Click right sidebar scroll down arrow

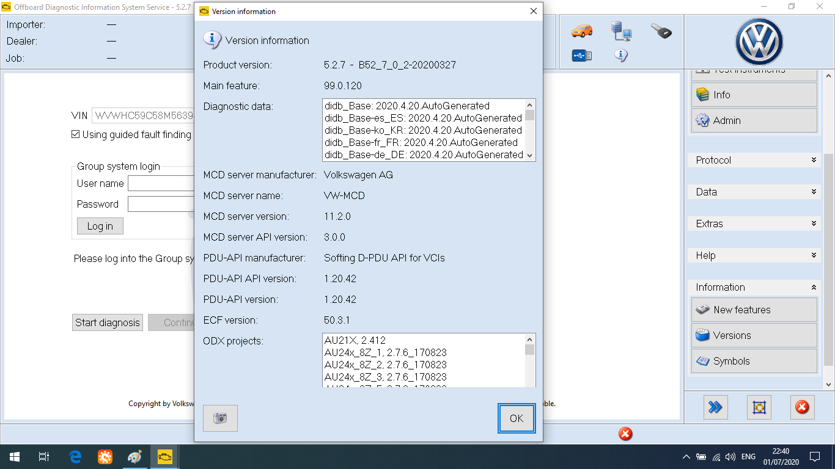pos(829,385)
